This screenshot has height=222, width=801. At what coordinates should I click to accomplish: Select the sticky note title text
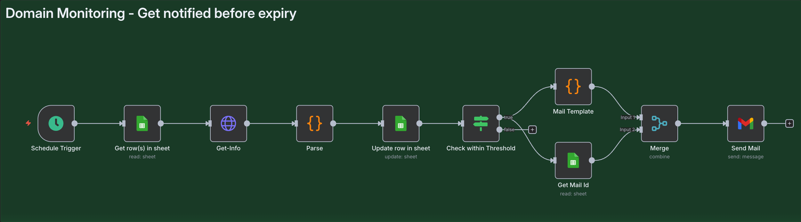click(151, 13)
